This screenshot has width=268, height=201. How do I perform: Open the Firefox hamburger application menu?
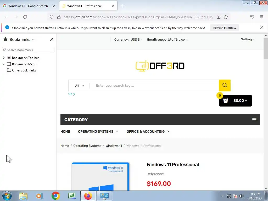point(262,17)
